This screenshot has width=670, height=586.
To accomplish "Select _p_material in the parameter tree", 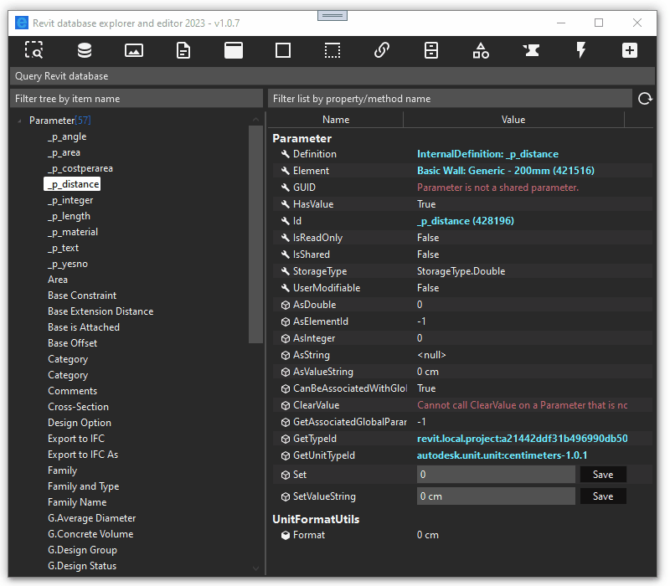I will coord(73,232).
